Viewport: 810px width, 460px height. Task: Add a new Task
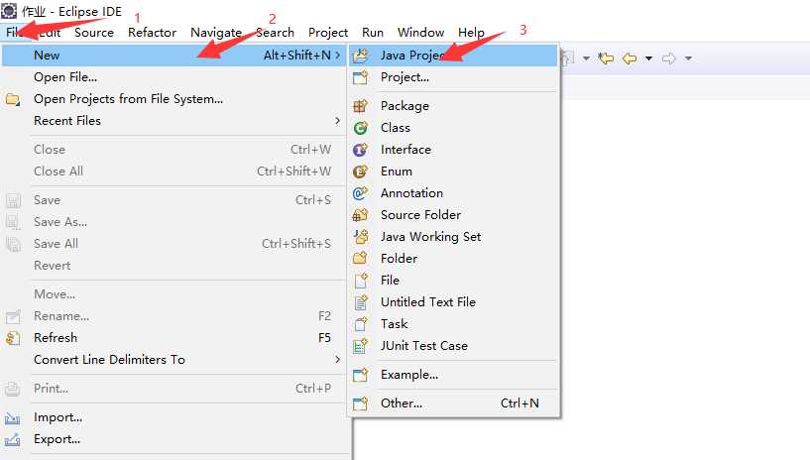point(453,324)
